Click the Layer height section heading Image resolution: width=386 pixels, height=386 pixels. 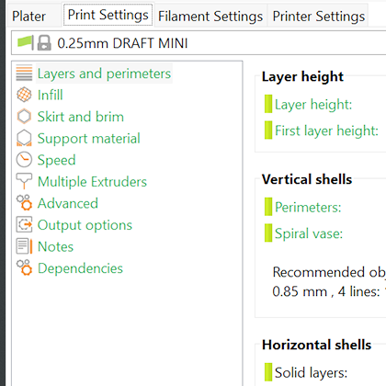pyautogui.click(x=302, y=76)
